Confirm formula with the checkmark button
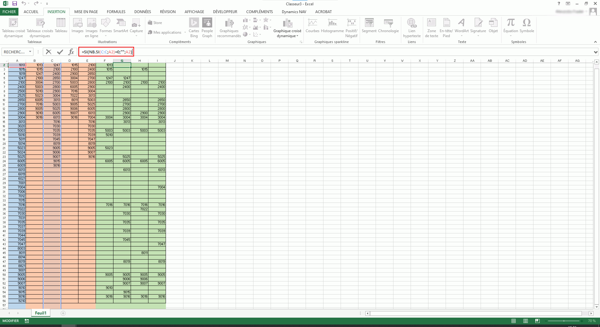Viewport: 600px width, 327px height. (x=60, y=52)
